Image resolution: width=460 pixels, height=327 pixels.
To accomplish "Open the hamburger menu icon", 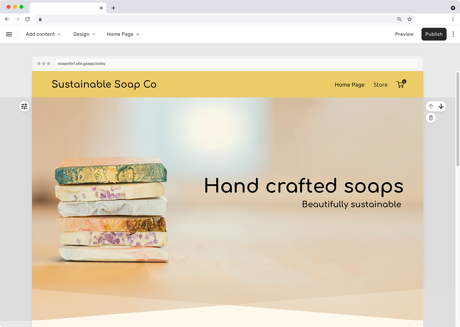I will tap(9, 34).
